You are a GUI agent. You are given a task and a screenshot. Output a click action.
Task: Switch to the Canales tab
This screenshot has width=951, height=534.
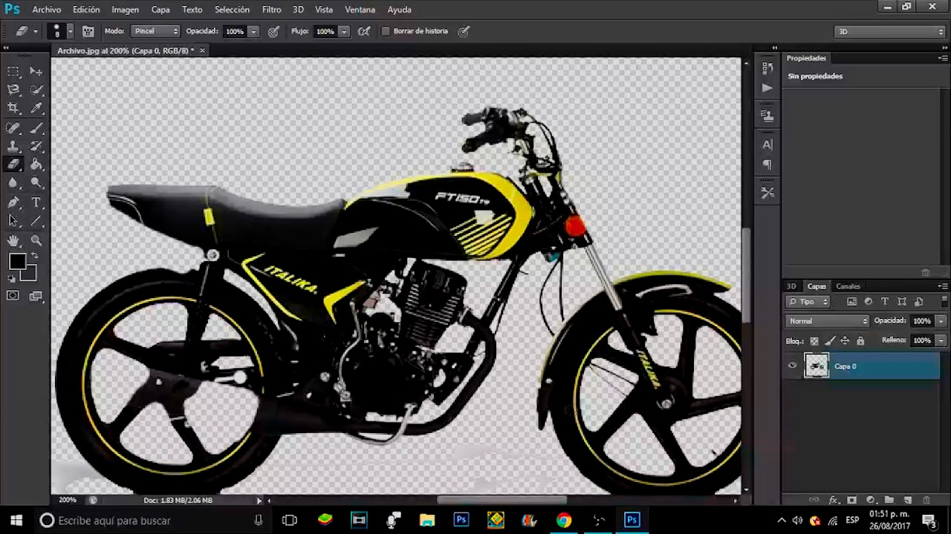point(848,286)
